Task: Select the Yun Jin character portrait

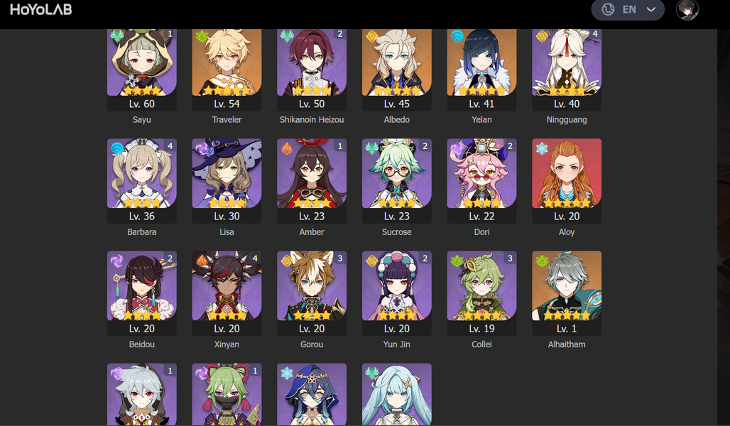Action: coord(397,285)
